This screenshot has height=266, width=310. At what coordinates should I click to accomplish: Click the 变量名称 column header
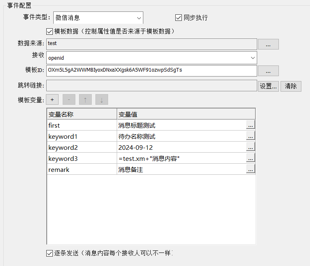(x=82, y=114)
